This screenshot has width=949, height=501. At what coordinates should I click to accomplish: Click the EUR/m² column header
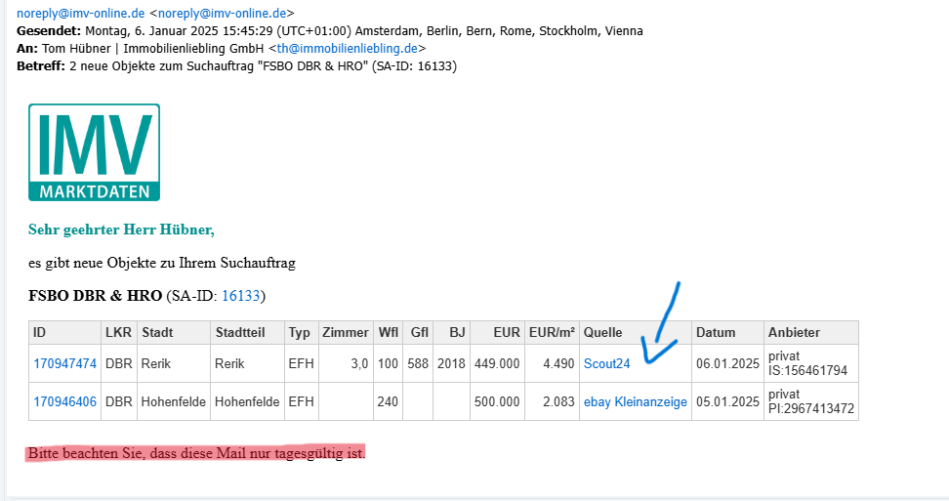click(552, 333)
